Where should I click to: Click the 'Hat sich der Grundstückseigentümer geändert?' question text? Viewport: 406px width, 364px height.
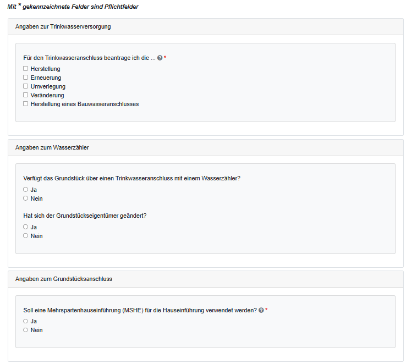[x=85, y=216]
